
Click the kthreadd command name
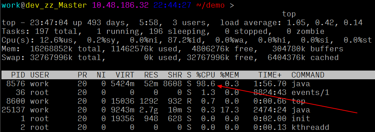pos(310,127)
